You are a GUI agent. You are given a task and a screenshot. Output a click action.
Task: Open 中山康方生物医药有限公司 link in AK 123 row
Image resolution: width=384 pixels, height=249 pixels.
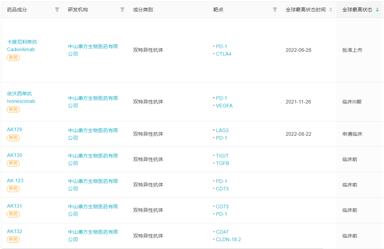pos(93,185)
